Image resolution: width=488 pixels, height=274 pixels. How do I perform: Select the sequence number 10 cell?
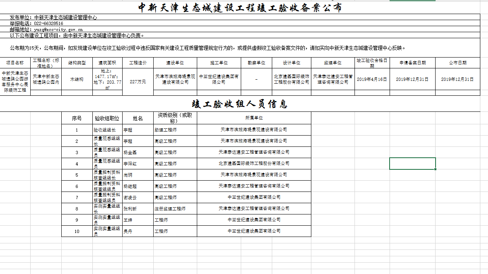click(77, 231)
